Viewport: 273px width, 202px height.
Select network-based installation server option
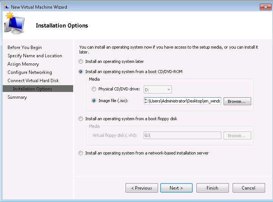80,153
